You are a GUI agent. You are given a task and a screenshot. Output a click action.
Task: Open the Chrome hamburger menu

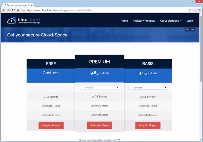click(199, 10)
